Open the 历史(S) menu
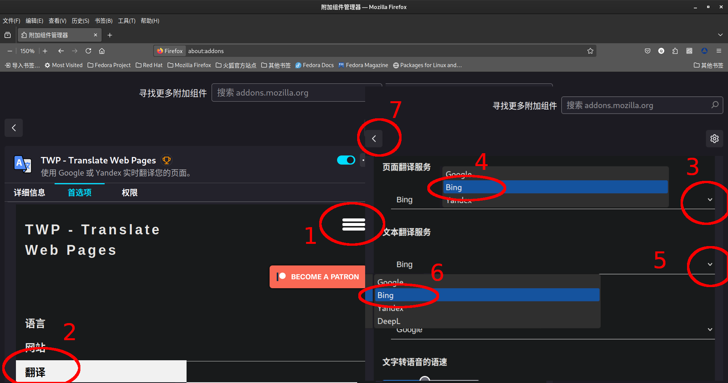The image size is (728, 383). [80, 21]
